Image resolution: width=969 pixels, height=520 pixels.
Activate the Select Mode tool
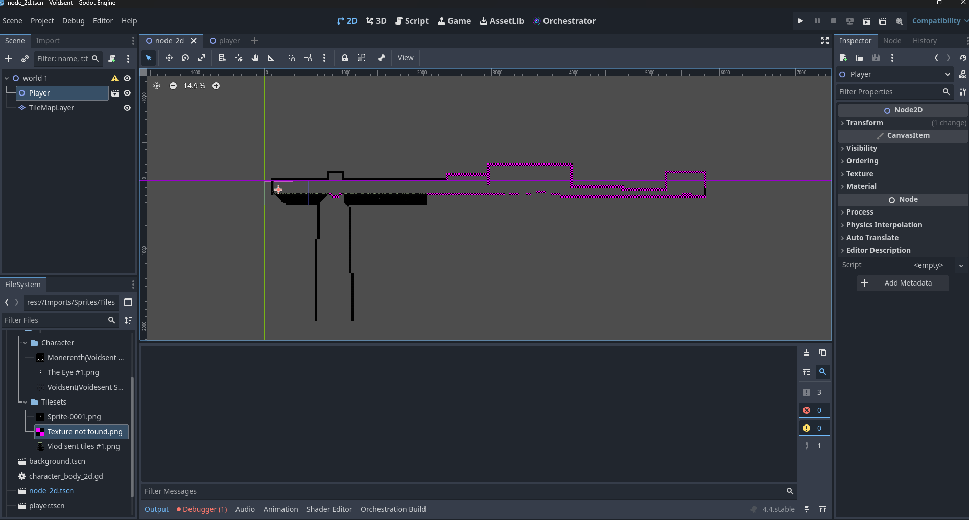(x=149, y=58)
